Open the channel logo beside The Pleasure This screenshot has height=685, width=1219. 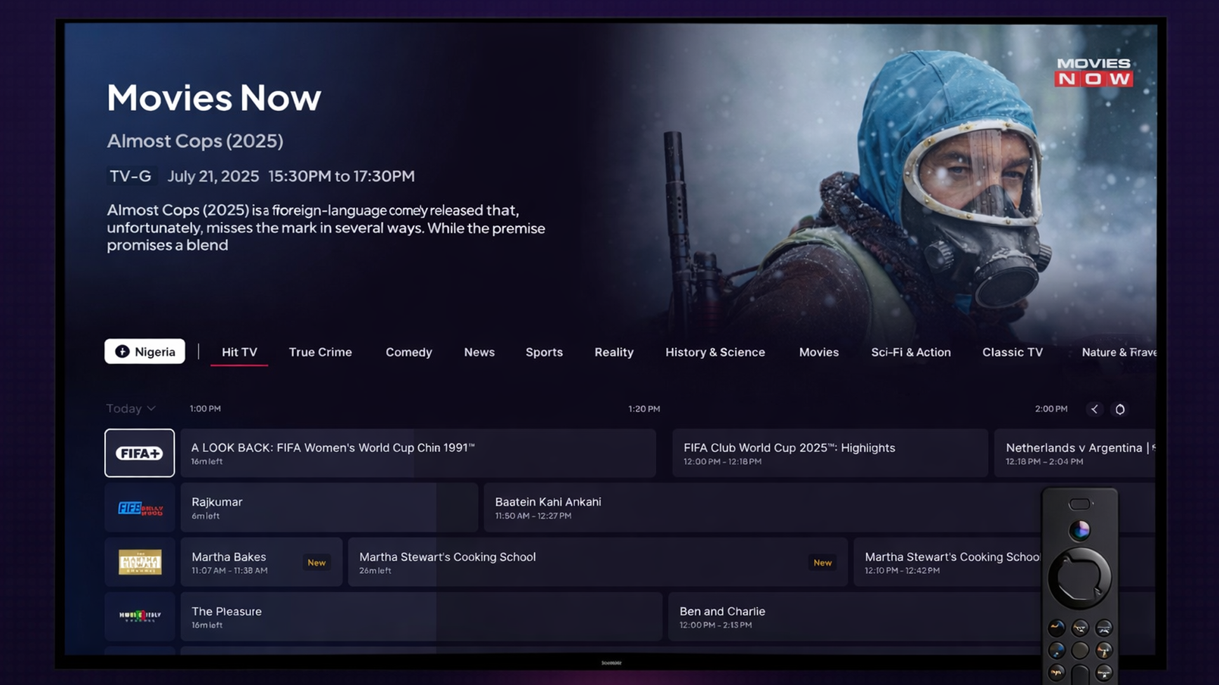(140, 616)
